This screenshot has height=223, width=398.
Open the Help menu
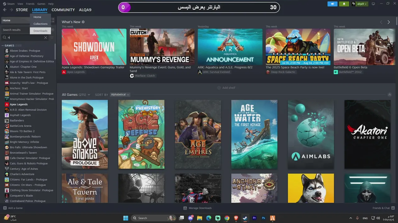point(51,4)
